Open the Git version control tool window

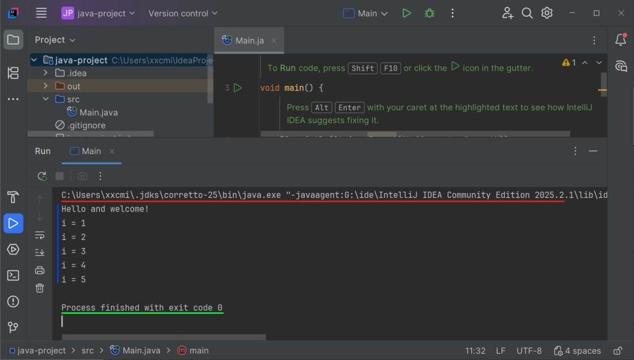(13, 327)
